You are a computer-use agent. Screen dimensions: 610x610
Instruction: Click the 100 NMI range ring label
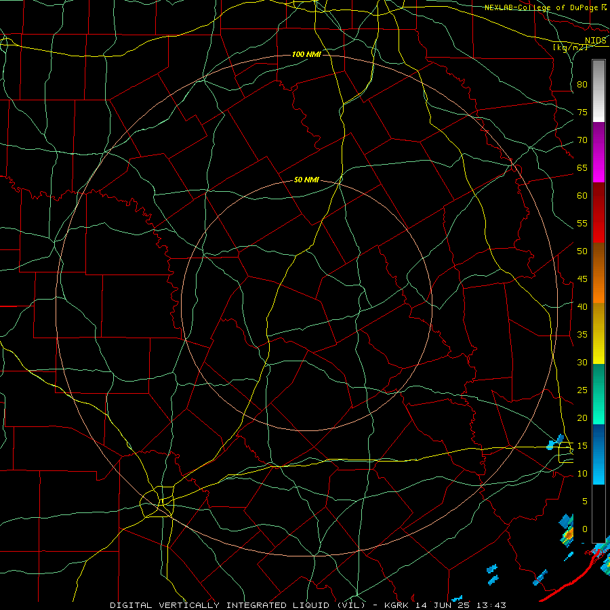click(306, 54)
